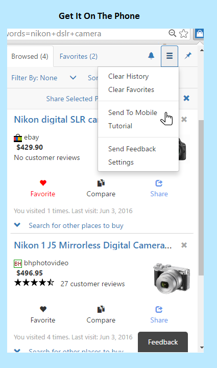The height and width of the screenshot is (368, 217).
Task: Open Nikon 1 J5 Mirrorless Digital Camera link
Action: (x=93, y=245)
